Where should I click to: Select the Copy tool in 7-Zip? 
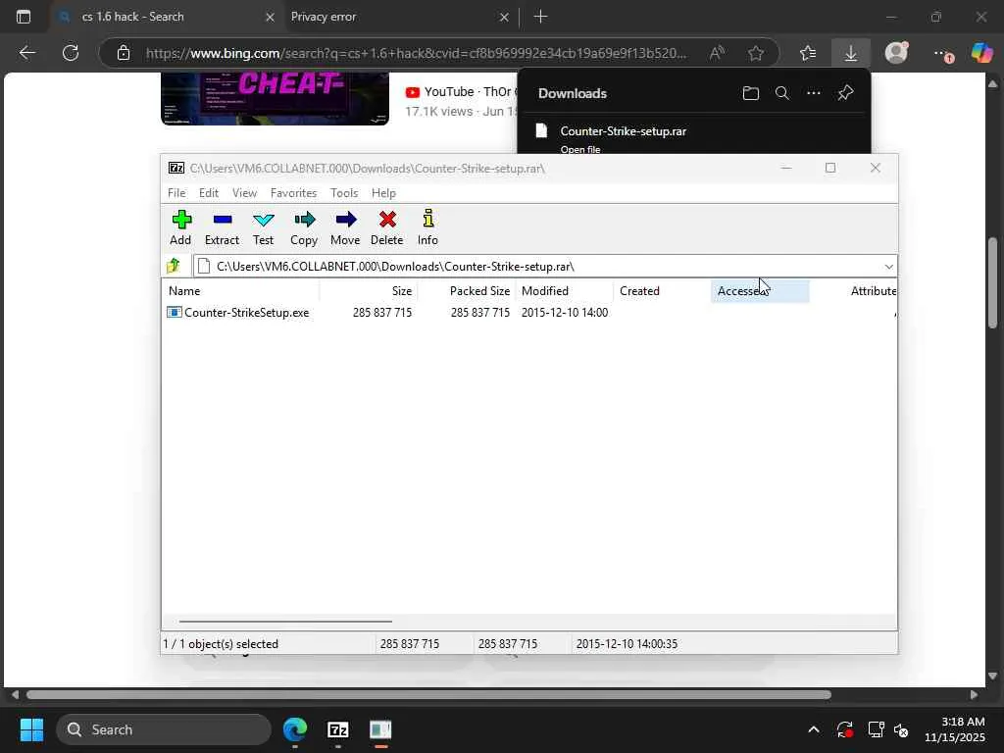(x=304, y=227)
